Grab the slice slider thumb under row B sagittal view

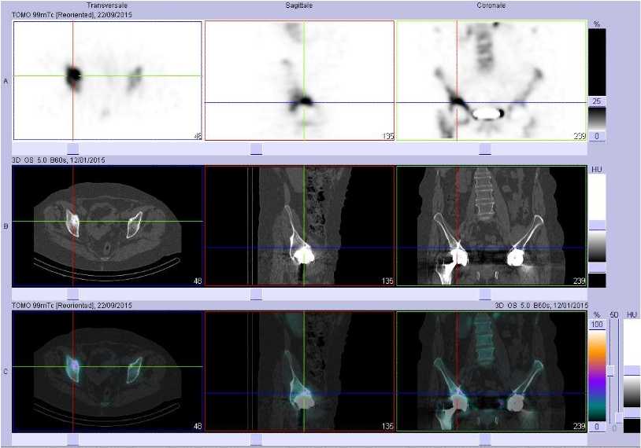coord(256,295)
